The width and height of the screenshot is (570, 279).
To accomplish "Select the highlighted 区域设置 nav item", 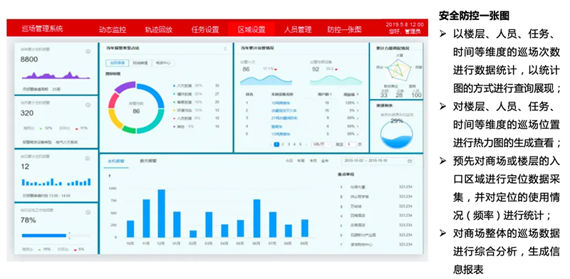I will [x=252, y=30].
